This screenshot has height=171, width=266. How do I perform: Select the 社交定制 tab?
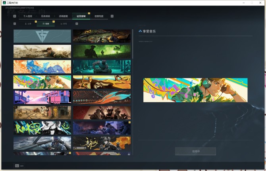pyautogui.click(x=81, y=16)
